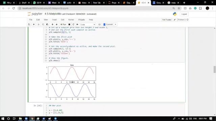This screenshot has height=121, width=216.
Task: Show hidden system tray icons
Action: 179,119
